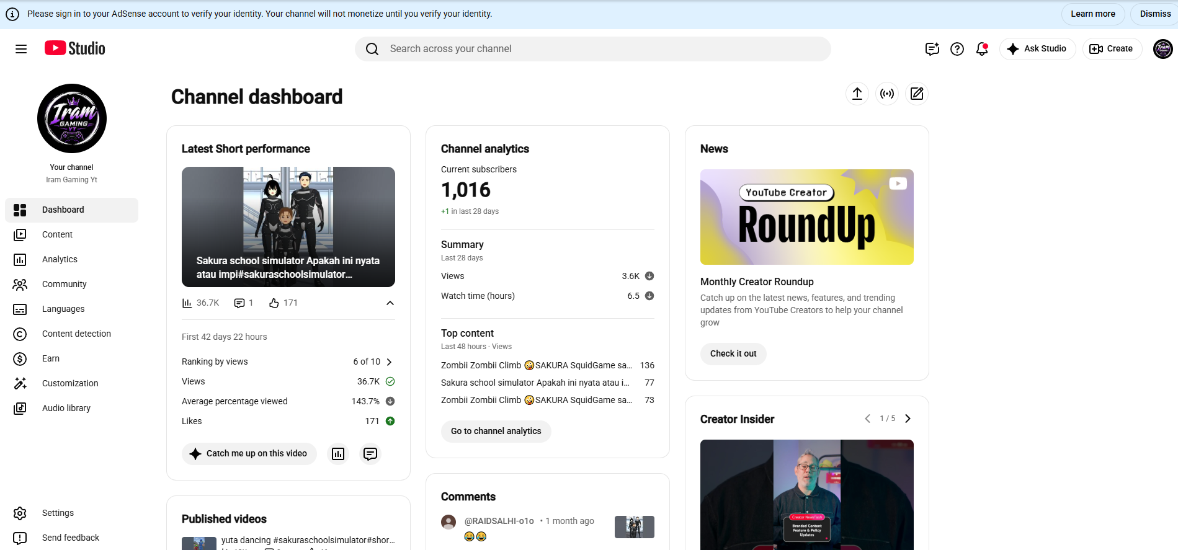Open Settings in sidebar
Image resolution: width=1178 pixels, height=550 pixels.
tap(71, 513)
